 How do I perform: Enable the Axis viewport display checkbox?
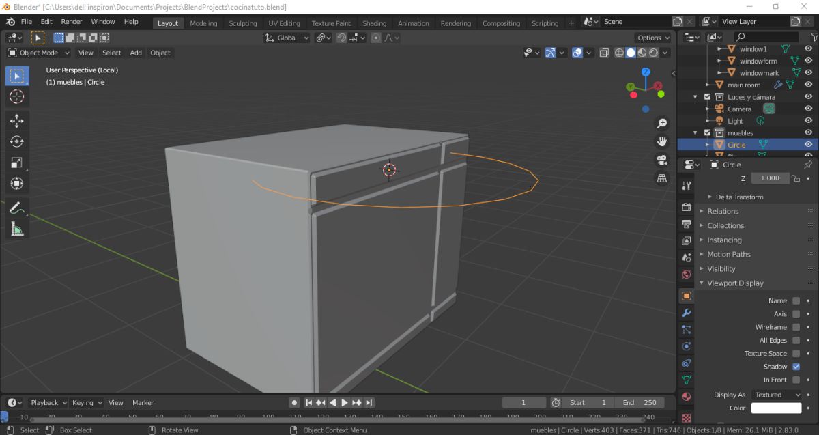coord(796,314)
